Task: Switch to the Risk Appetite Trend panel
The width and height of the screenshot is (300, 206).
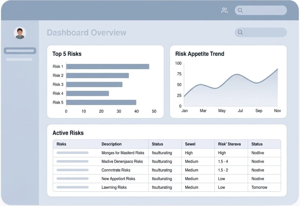Action: [200, 54]
